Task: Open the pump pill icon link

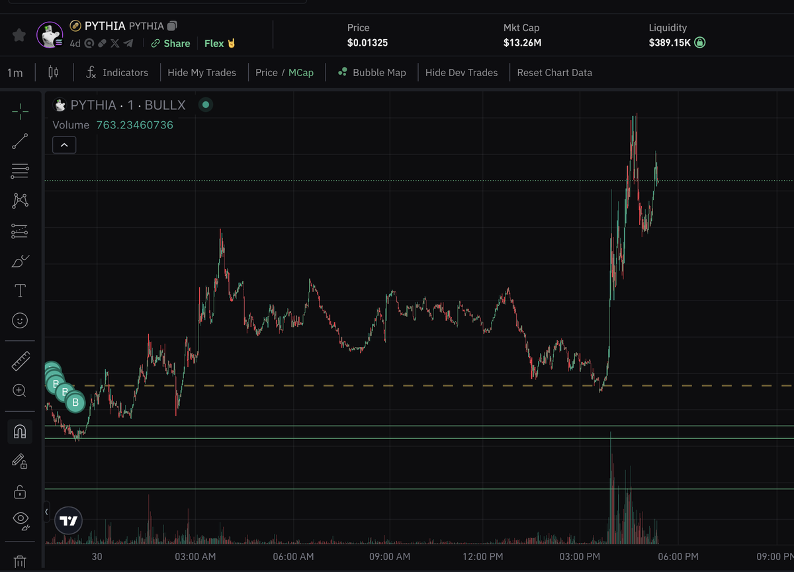Action: coord(102,43)
